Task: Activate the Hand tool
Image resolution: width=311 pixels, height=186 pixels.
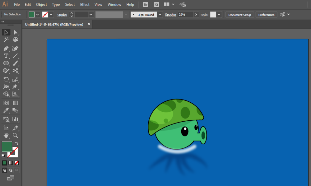Action: pos(6,135)
